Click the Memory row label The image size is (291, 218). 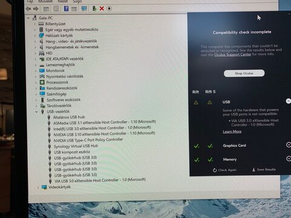tap(230, 159)
